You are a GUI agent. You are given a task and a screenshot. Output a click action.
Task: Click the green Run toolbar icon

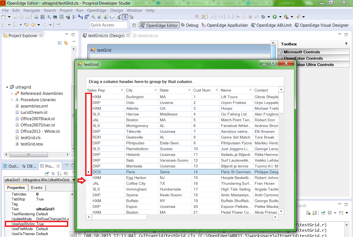click(x=274, y=17)
